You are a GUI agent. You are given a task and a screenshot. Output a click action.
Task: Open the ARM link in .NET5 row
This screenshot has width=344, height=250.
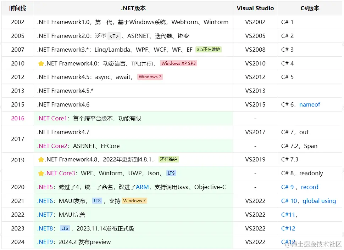coord(142,187)
